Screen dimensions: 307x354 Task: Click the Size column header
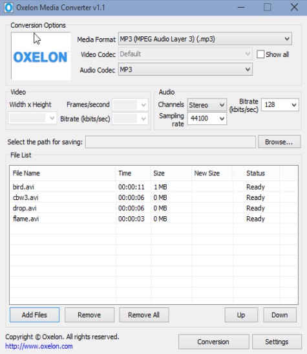coord(171,173)
